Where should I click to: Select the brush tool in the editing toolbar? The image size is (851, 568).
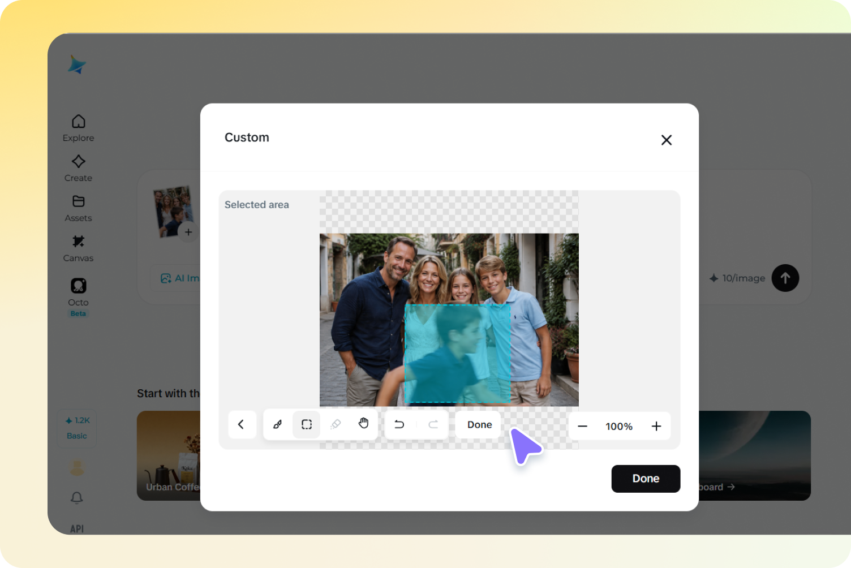[278, 425]
